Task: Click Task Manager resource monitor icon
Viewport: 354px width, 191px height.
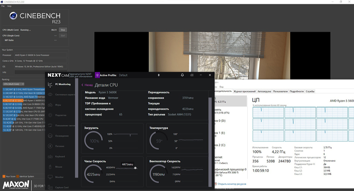Action: click(x=216, y=184)
